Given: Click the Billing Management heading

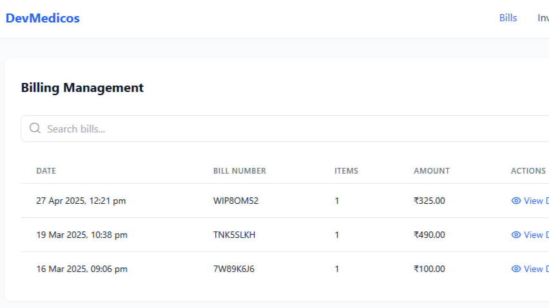Looking at the screenshot, I should click(x=82, y=87).
